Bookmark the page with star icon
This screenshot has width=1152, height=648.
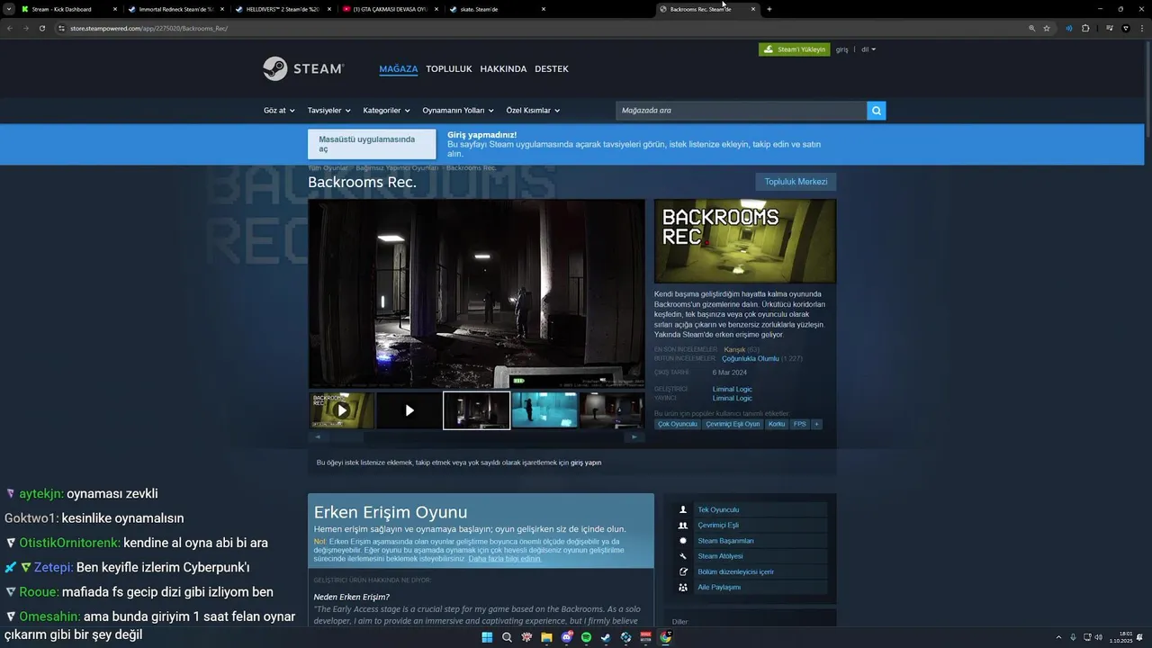tap(1047, 28)
